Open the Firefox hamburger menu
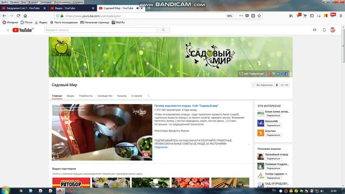 (x=341, y=16)
